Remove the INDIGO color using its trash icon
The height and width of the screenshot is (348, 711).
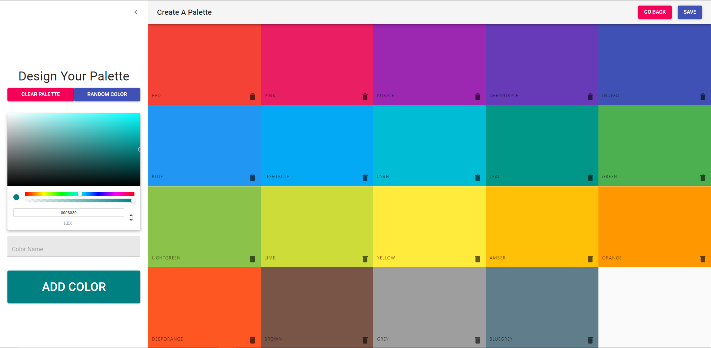coord(703,96)
